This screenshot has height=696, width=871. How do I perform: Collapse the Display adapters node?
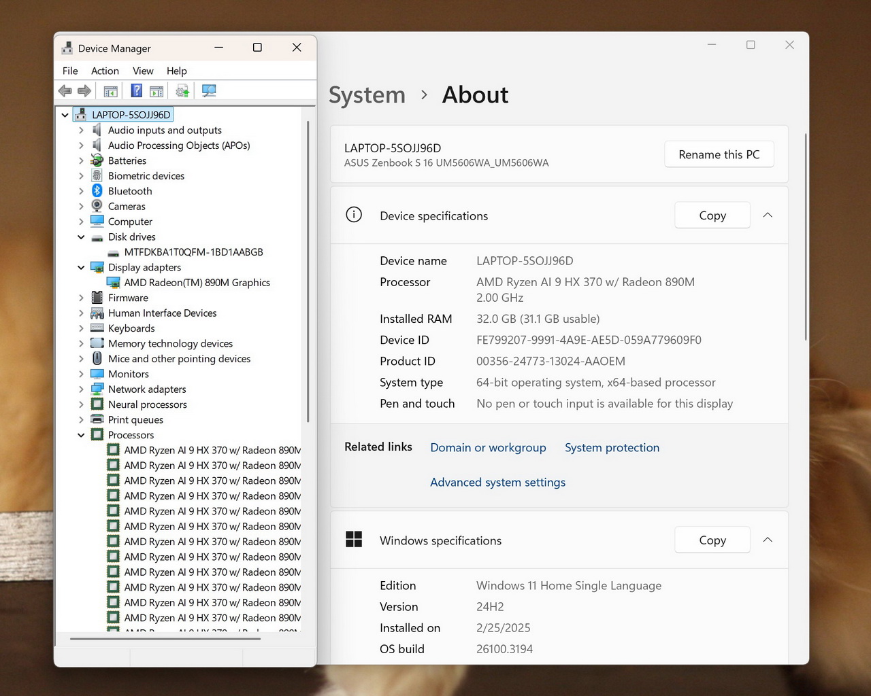click(81, 267)
